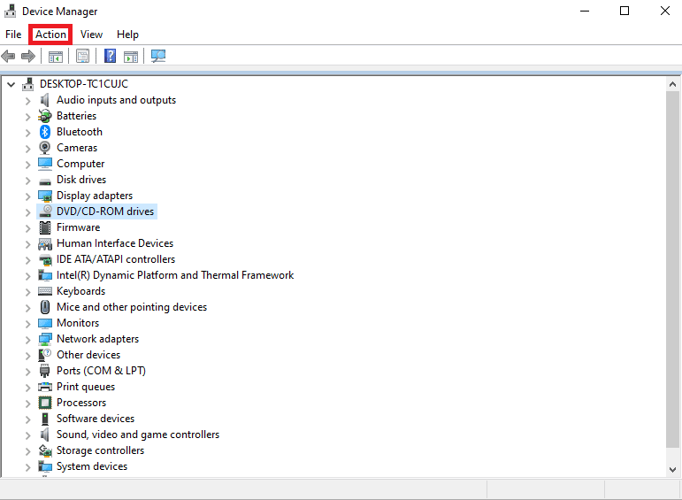Click the scrollbar up arrow
Image resolution: width=682 pixels, height=500 pixels.
tap(672, 84)
